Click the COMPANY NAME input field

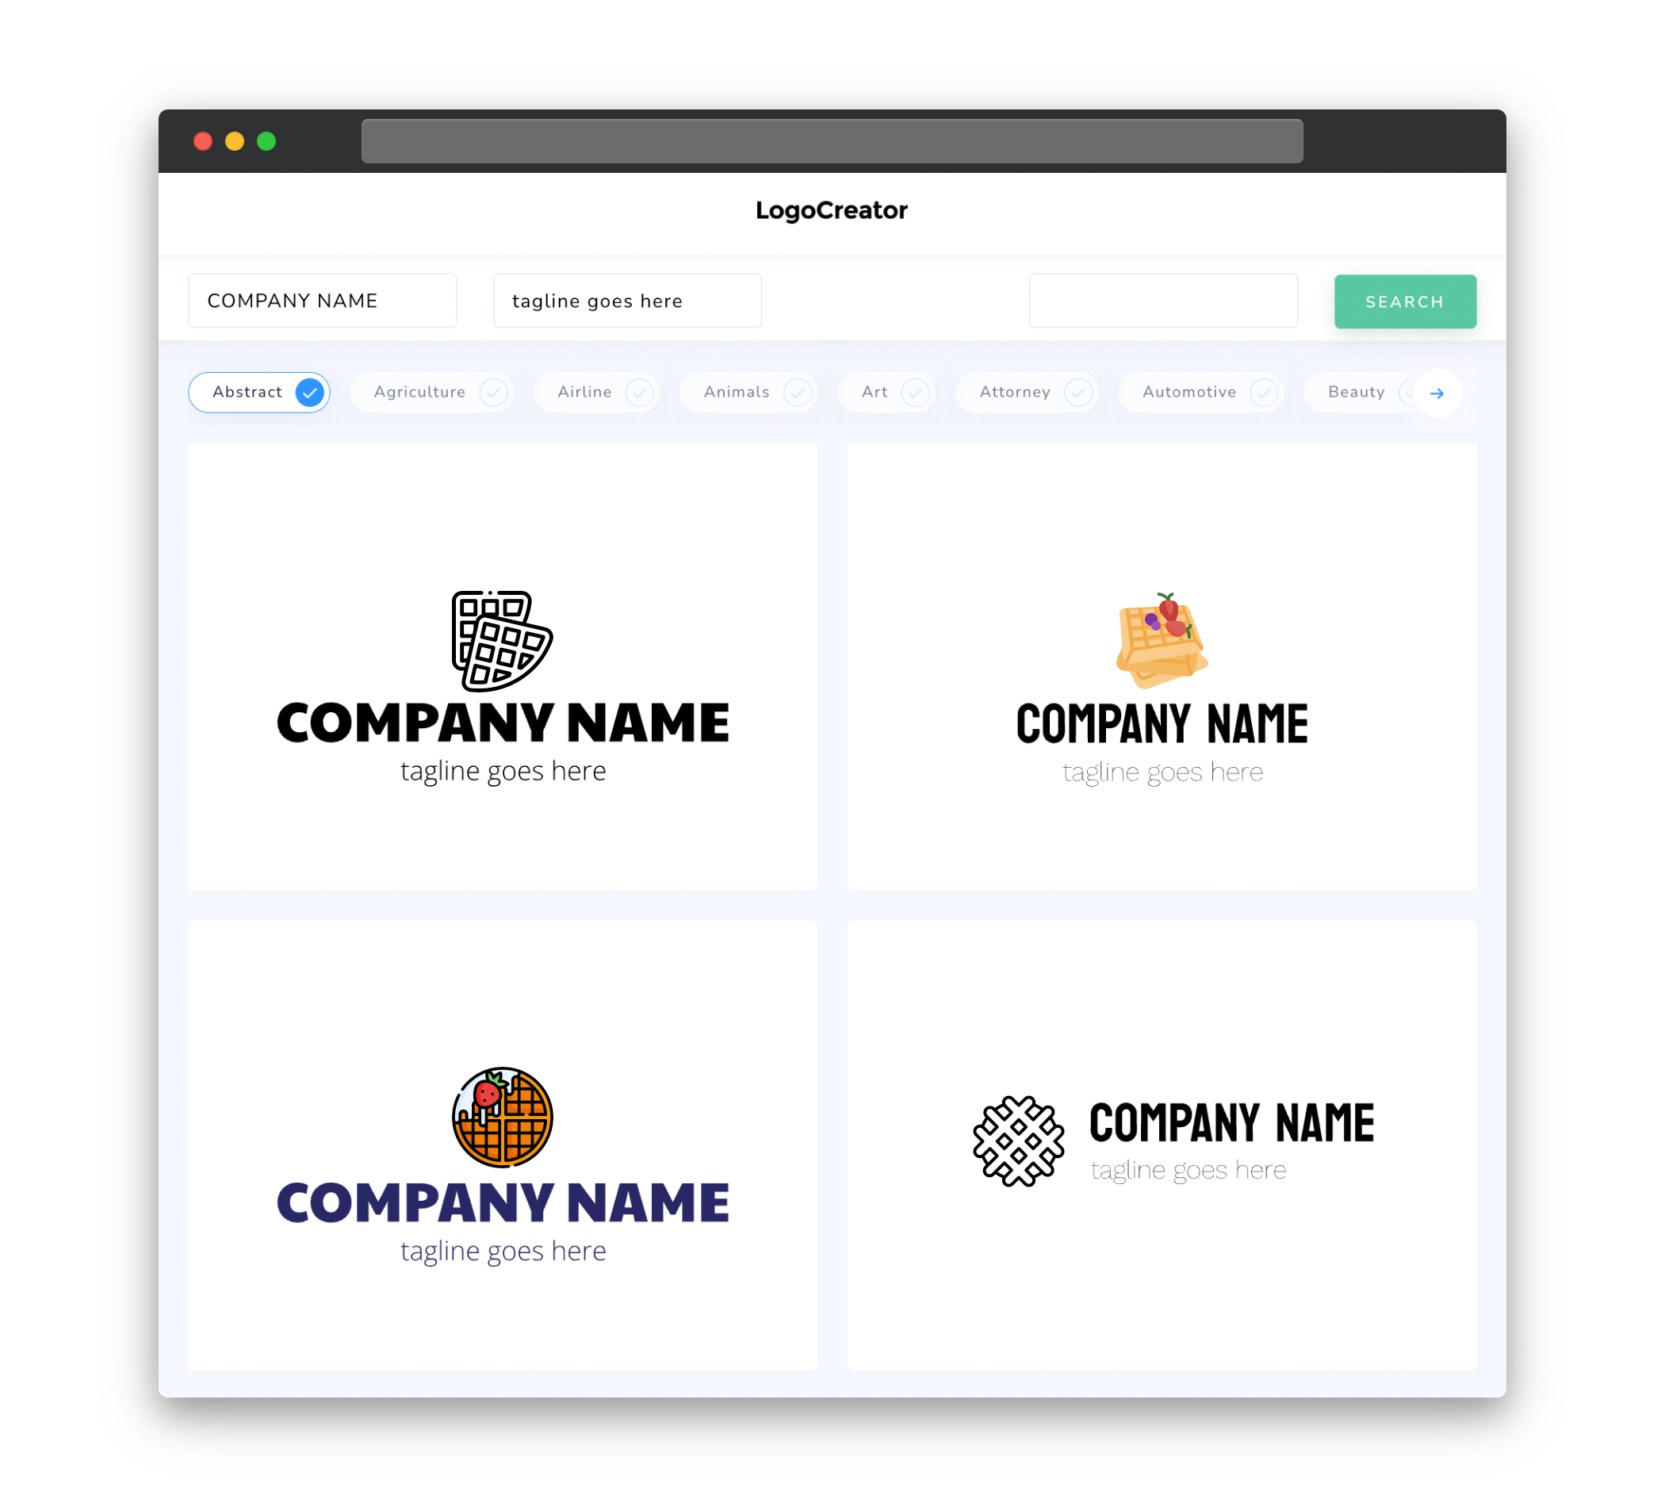(x=322, y=301)
